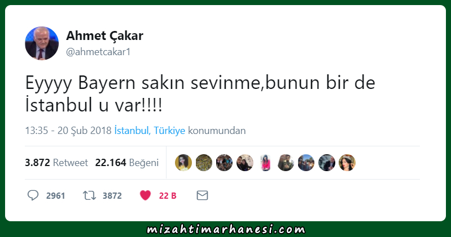Like the tweet with the heart icon
451x237 pixels.
click(x=145, y=195)
